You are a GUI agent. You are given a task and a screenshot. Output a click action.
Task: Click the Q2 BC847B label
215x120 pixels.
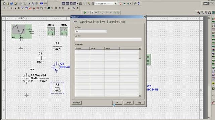pyautogui.click(x=153, y=88)
